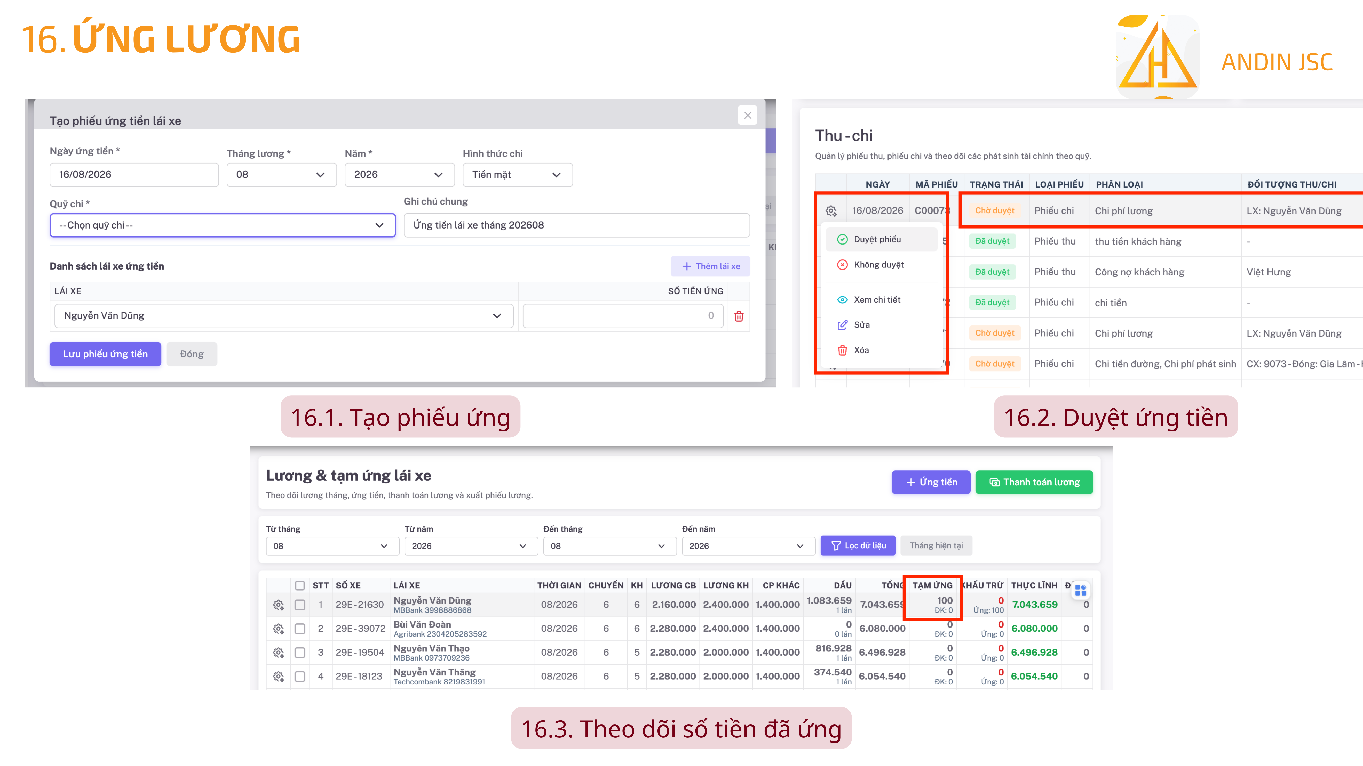Expand the Chọn quỹ chi dropdown

(x=223, y=225)
